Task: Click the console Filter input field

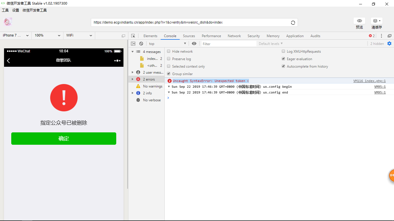Action: click(229, 44)
